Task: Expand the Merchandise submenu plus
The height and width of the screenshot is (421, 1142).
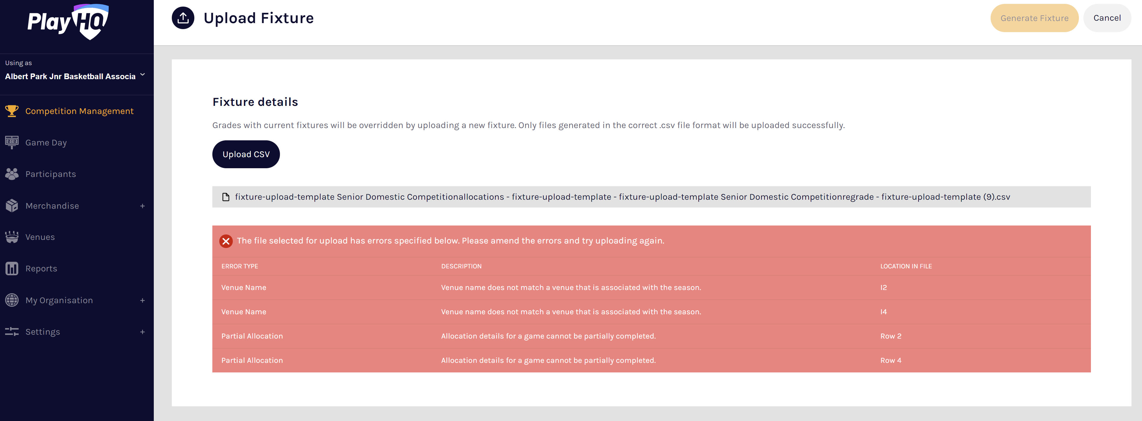Action: 142,206
